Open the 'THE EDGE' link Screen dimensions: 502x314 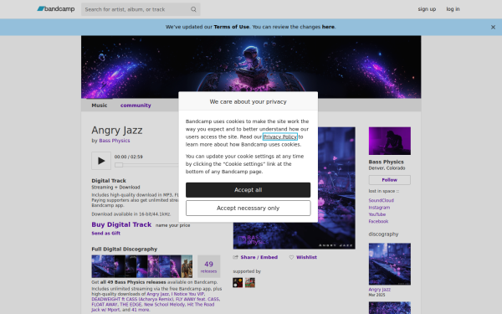click(x=131, y=305)
